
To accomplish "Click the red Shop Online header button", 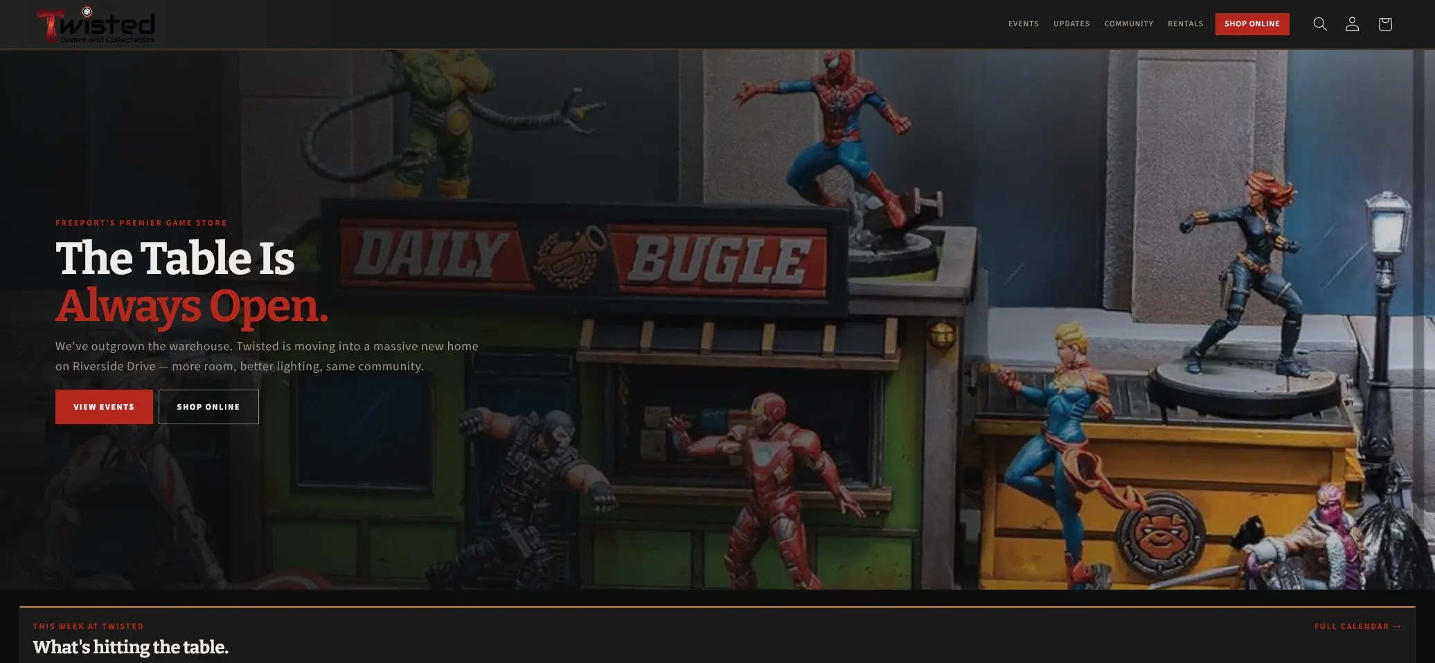I will [x=1251, y=24].
